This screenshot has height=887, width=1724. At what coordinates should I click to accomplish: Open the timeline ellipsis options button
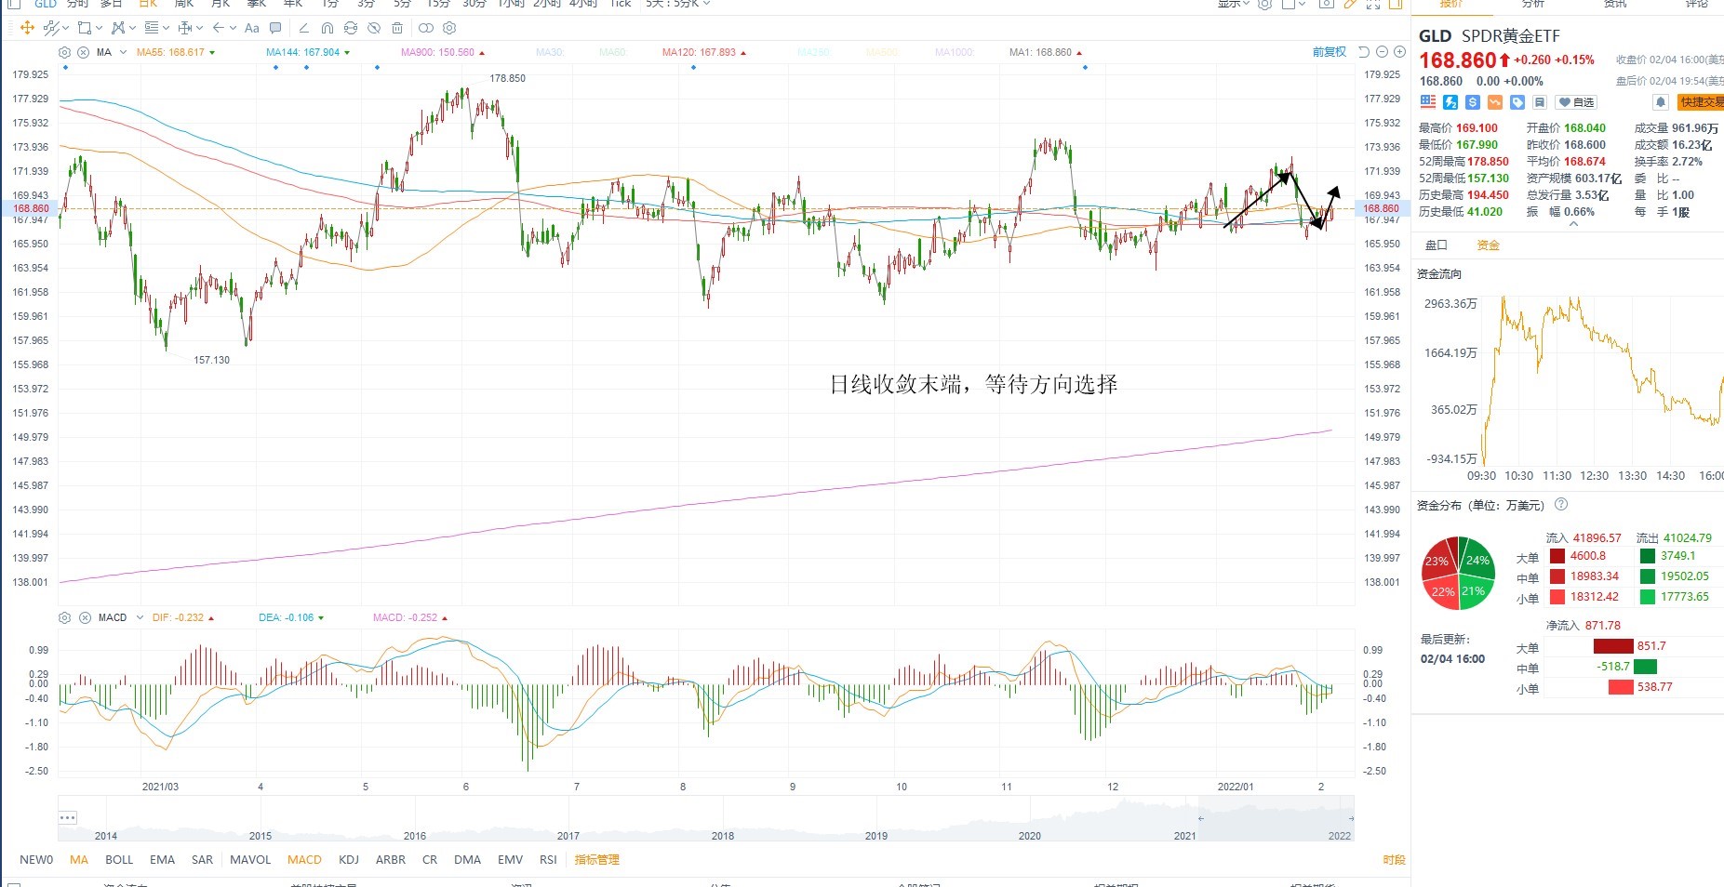(68, 817)
